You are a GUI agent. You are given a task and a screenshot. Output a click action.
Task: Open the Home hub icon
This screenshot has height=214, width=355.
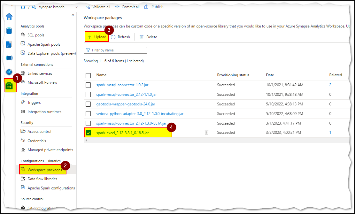[x=9, y=17]
